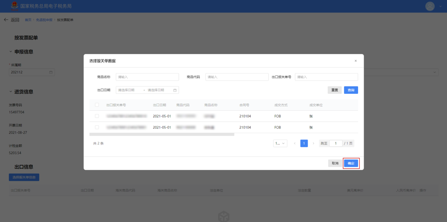Viewport: 447px width, 222px height.
Task: Click the back arrow 返回
Action: pos(11,20)
